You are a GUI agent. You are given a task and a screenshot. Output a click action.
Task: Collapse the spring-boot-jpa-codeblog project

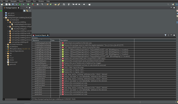point(4,18)
